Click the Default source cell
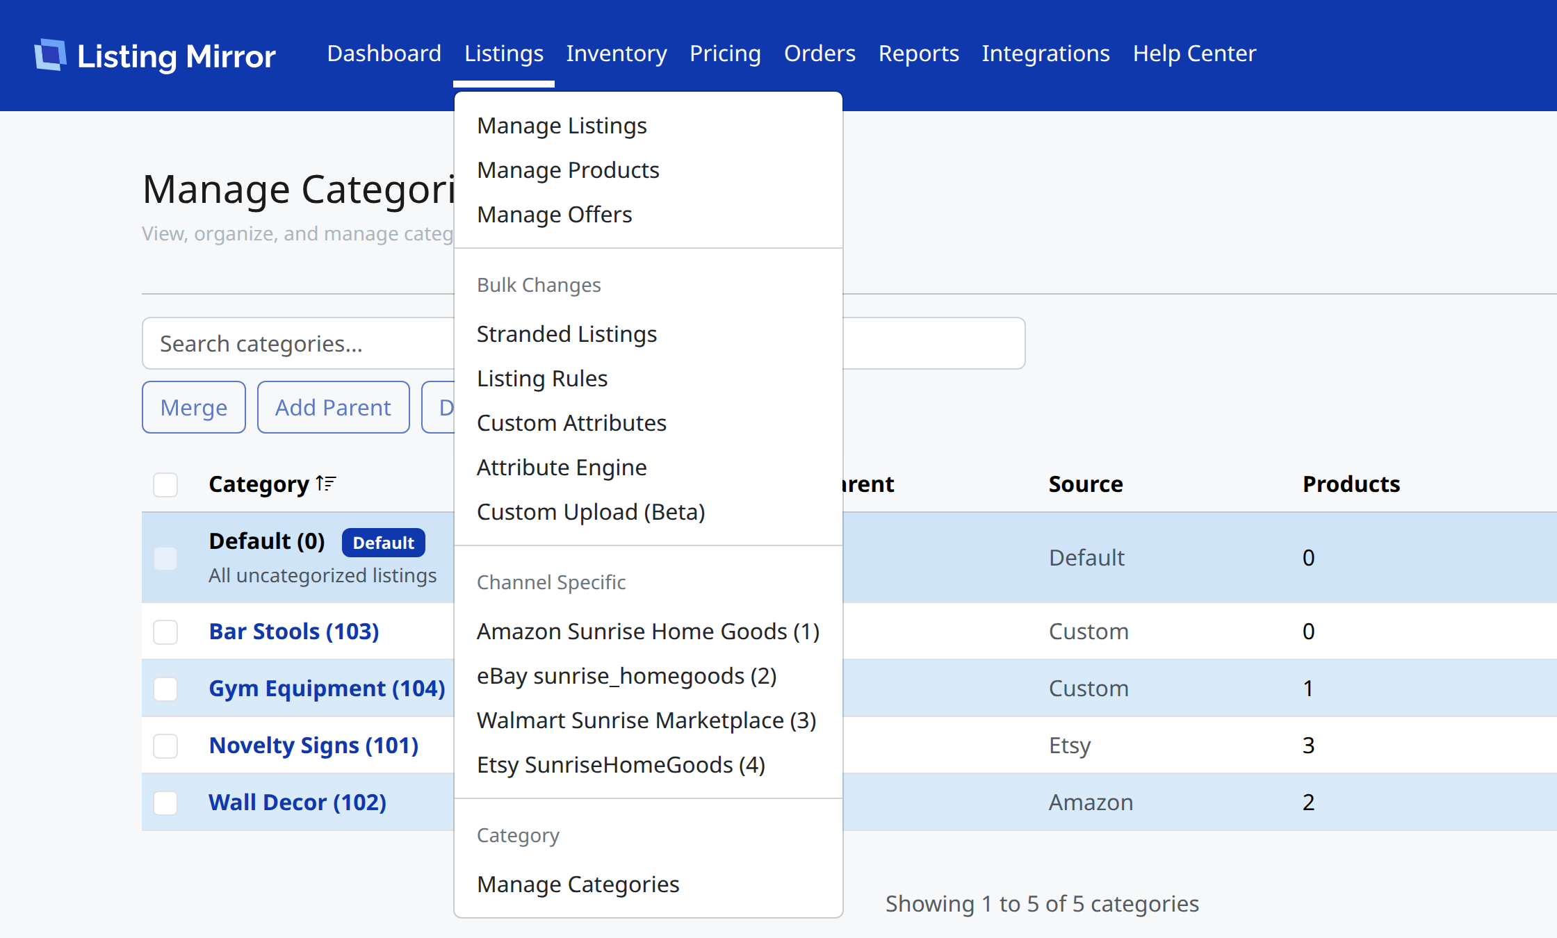Viewport: 1557px width, 938px height. [x=1086, y=558]
